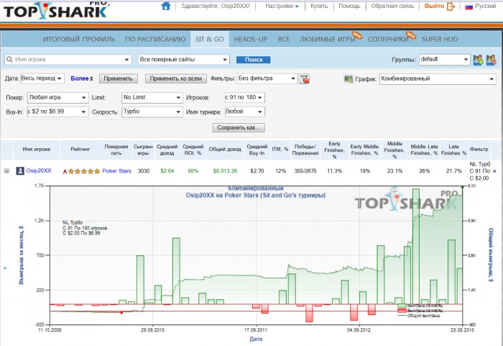Open the Buy-In range dropdown
The height and width of the screenshot is (346, 503).
57,111
